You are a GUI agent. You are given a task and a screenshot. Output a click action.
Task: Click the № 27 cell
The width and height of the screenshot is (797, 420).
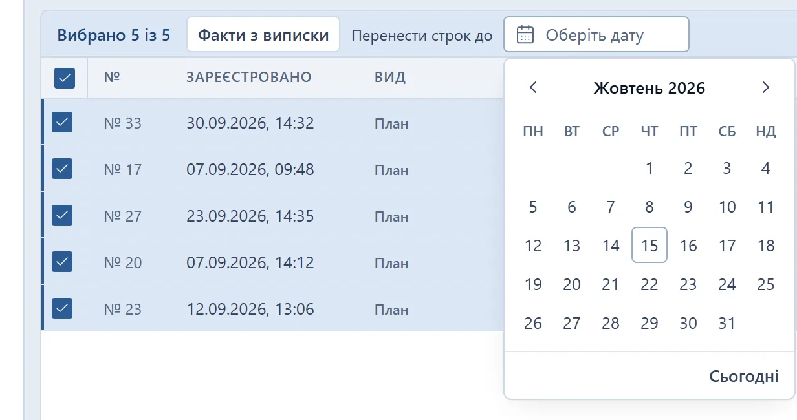(x=122, y=216)
